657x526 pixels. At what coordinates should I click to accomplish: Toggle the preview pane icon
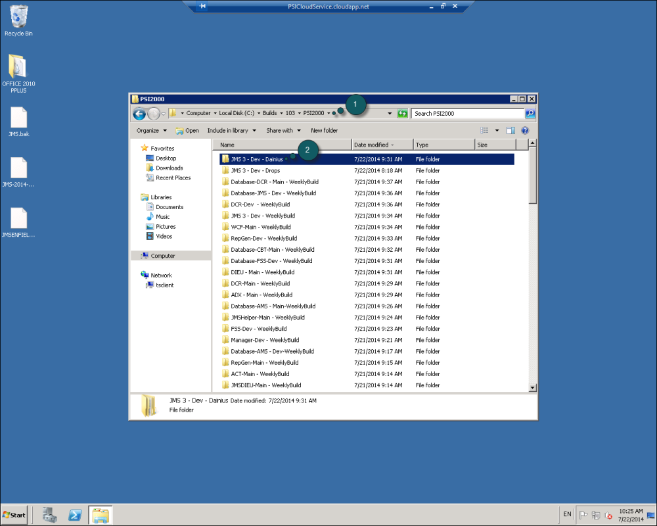pos(510,130)
